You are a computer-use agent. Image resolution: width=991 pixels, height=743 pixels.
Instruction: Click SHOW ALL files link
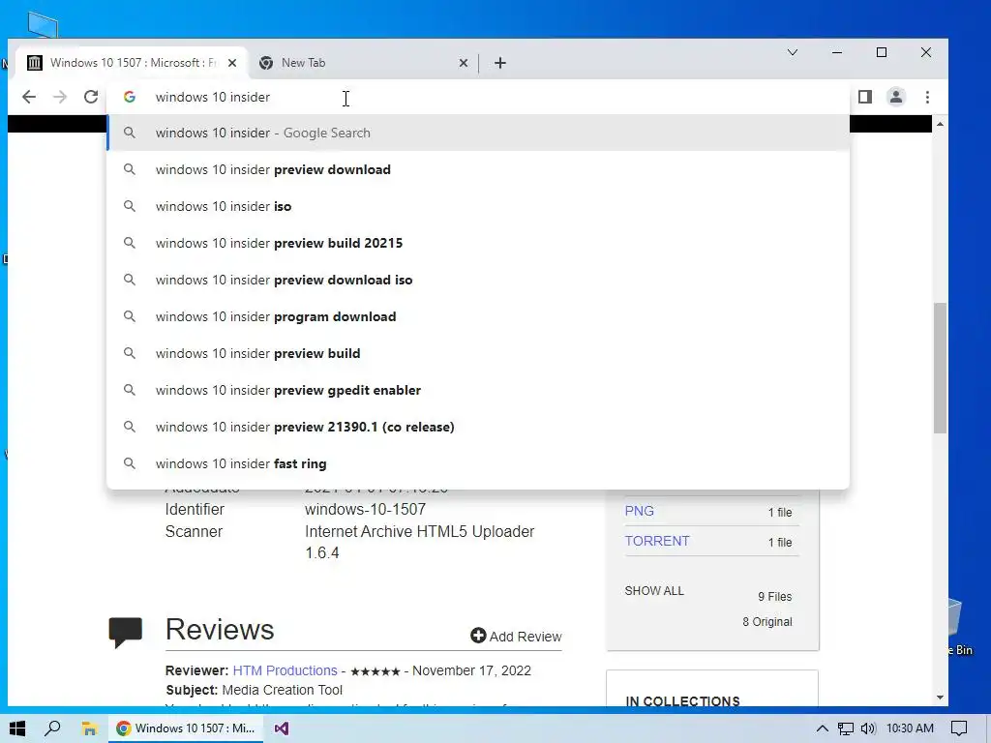(x=654, y=591)
